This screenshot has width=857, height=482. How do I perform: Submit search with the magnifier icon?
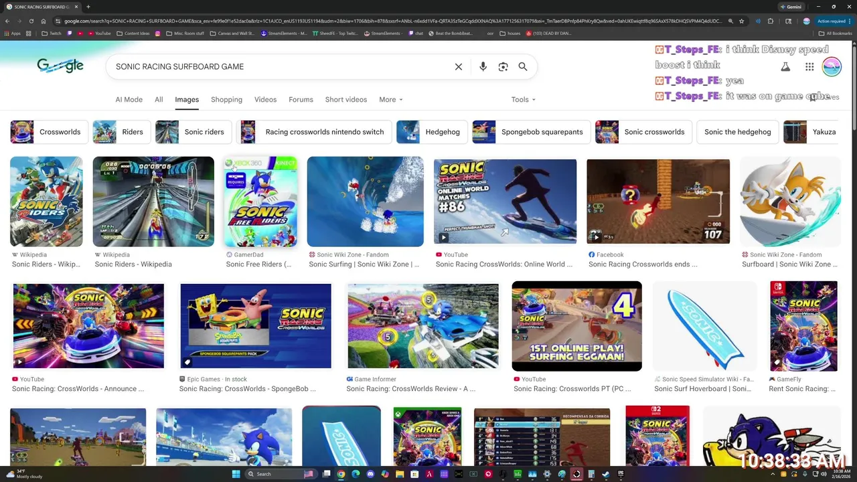[523, 67]
